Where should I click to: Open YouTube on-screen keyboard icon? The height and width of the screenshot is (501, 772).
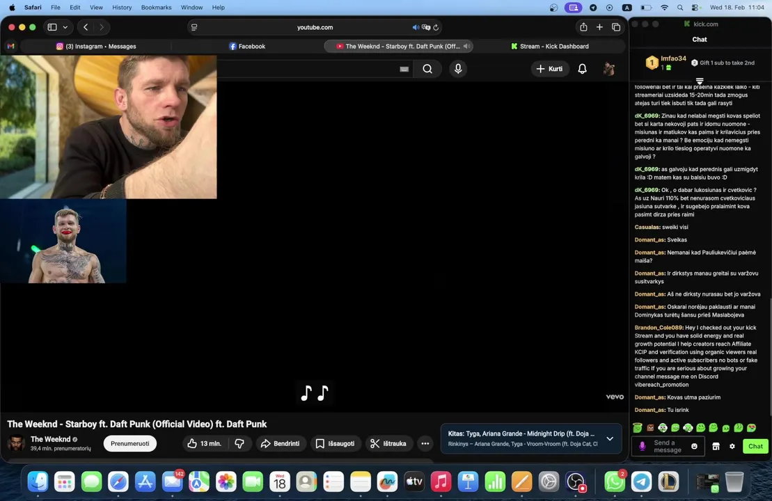pos(404,69)
